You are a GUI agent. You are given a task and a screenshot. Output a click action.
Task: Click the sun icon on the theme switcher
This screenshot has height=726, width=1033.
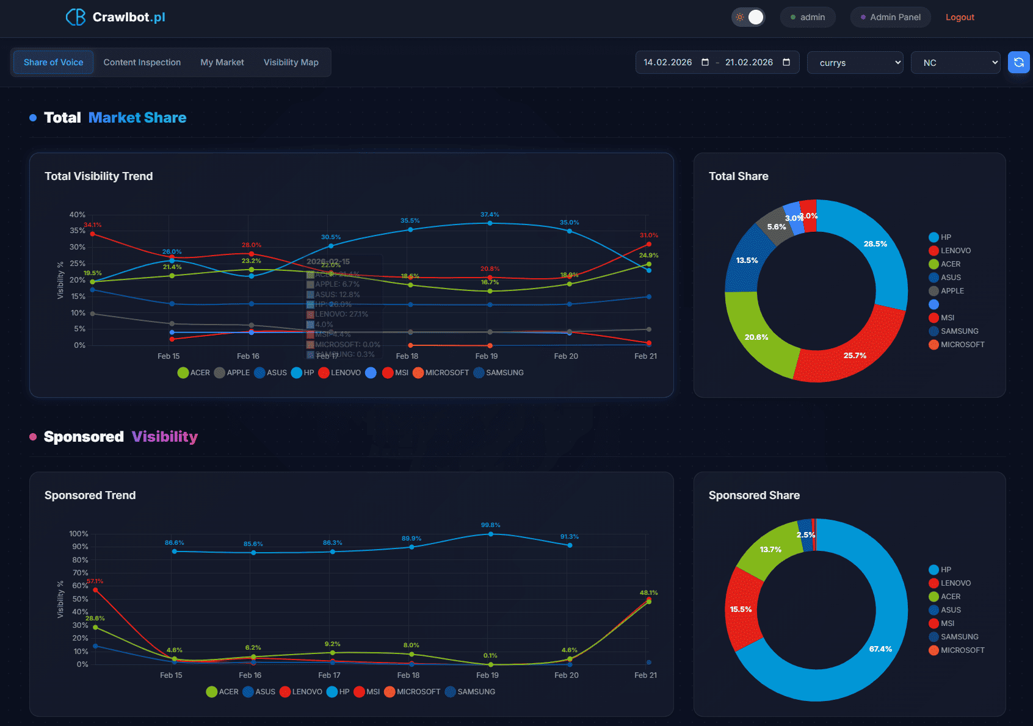(x=739, y=17)
